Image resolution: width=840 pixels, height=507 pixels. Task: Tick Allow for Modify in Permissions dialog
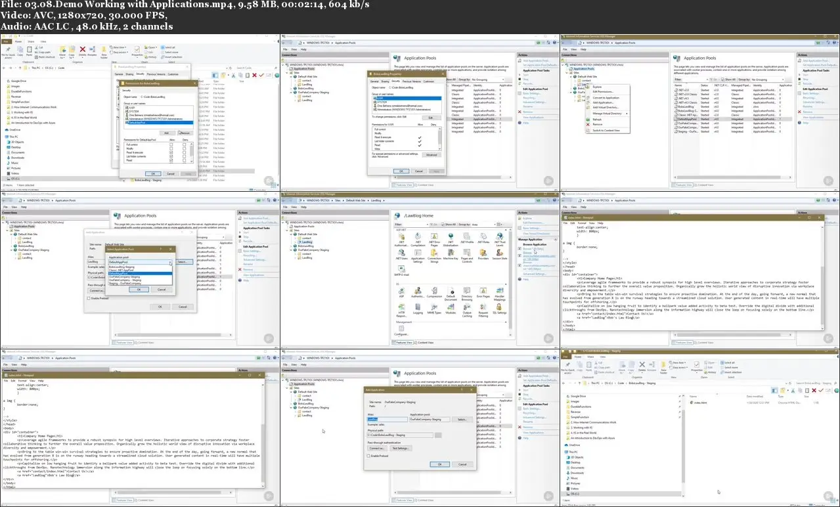[171, 148]
